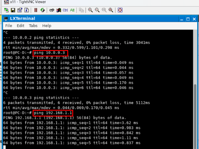Zoom in on the remote desktop
199x149 pixels.
tap(91, 10)
